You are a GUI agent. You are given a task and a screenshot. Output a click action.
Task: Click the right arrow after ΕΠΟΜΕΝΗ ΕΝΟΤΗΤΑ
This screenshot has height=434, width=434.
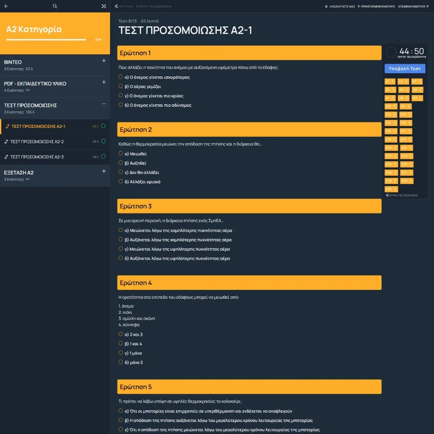tap(427, 6)
